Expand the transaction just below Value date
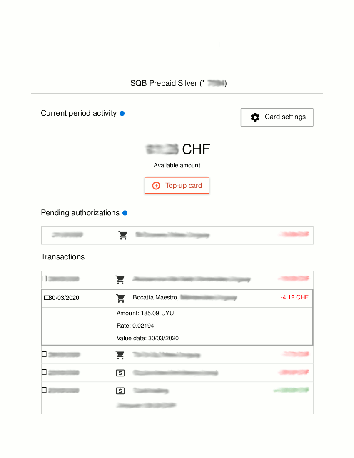The image size is (354, 458). tap(45, 354)
